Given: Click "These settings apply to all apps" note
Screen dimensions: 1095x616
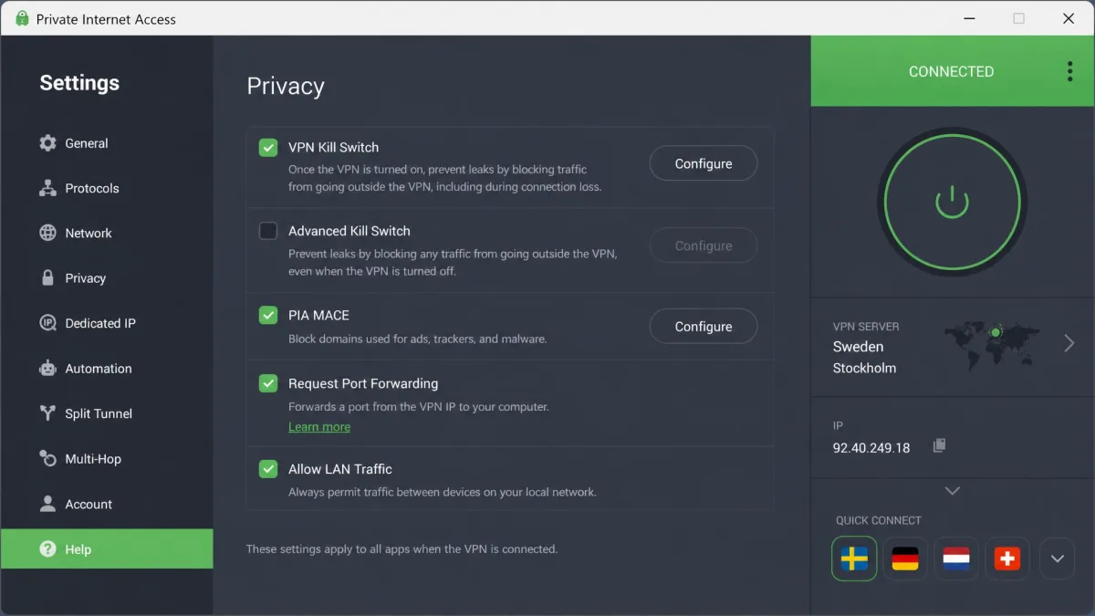Looking at the screenshot, I should pos(401,549).
